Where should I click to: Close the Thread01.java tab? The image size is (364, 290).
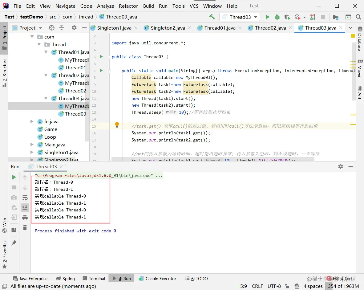(x=240, y=28)
